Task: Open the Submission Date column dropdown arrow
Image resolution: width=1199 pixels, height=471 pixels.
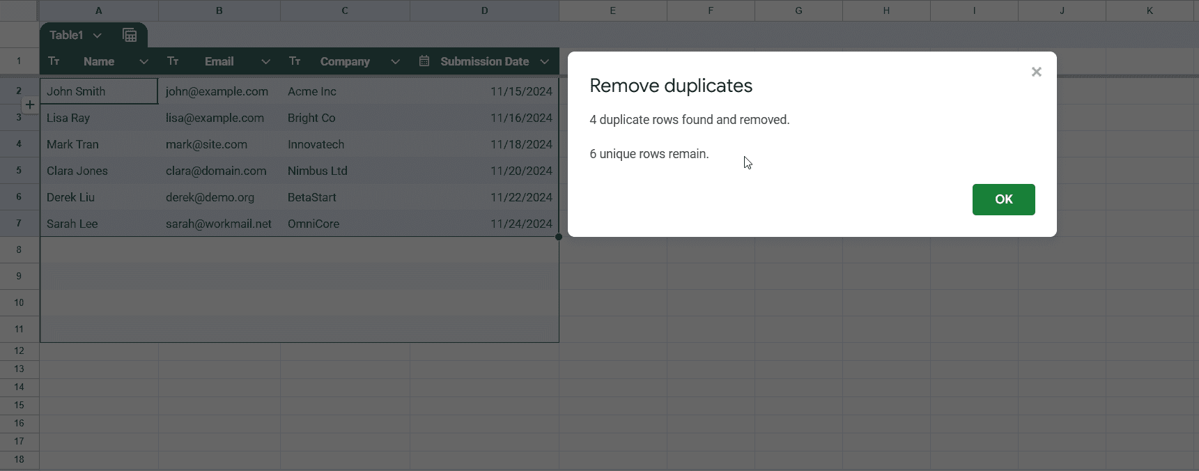Action: tap(544, 61)
